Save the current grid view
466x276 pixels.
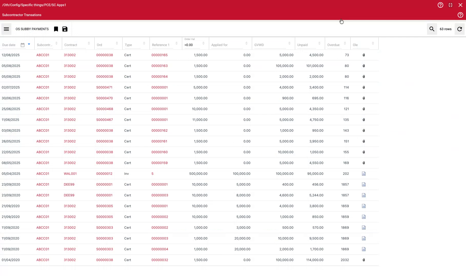tap(65, 29)
